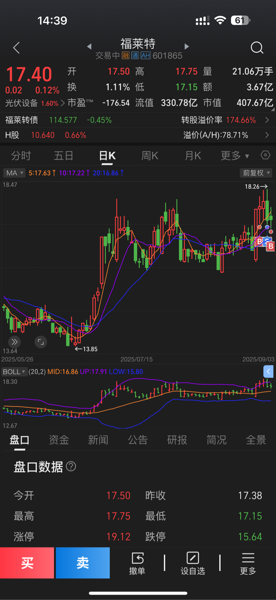This screenshot has width=276, height=600.
Task: Open the 研报 tab
Action: (177, 440)
